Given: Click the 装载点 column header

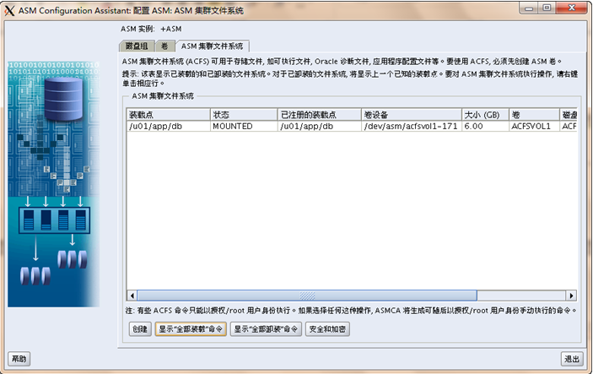Looking at the screenshot, I should (169, 115).
